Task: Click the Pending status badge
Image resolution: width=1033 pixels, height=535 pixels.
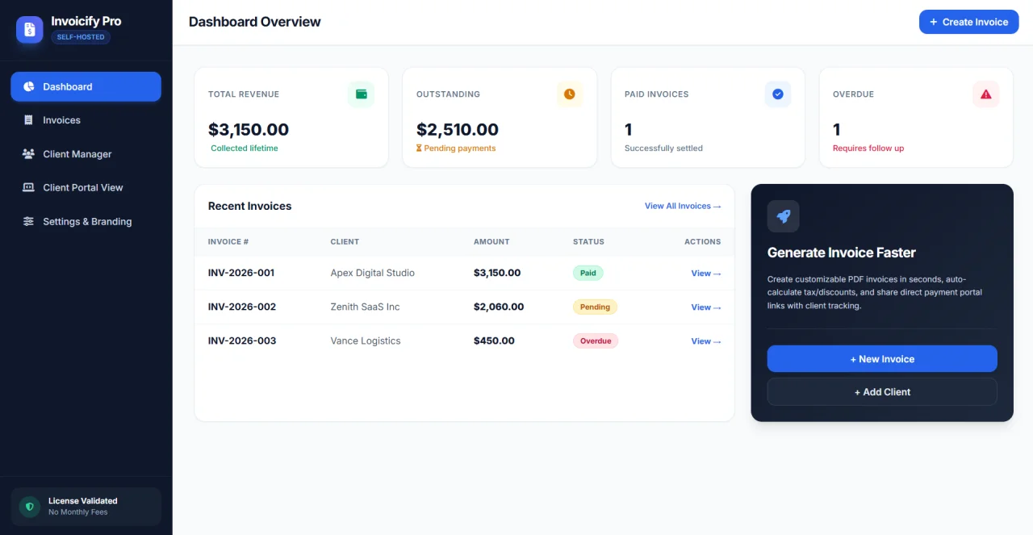Action: pos(595,307)
